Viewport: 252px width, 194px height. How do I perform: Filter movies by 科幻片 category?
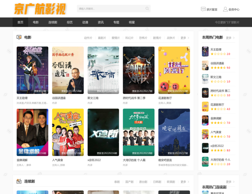click(x=129, y=38)
